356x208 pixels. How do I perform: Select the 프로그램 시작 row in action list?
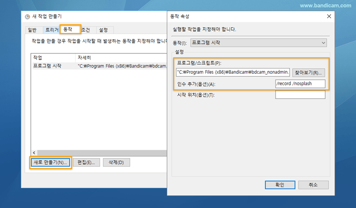point(99,66)
